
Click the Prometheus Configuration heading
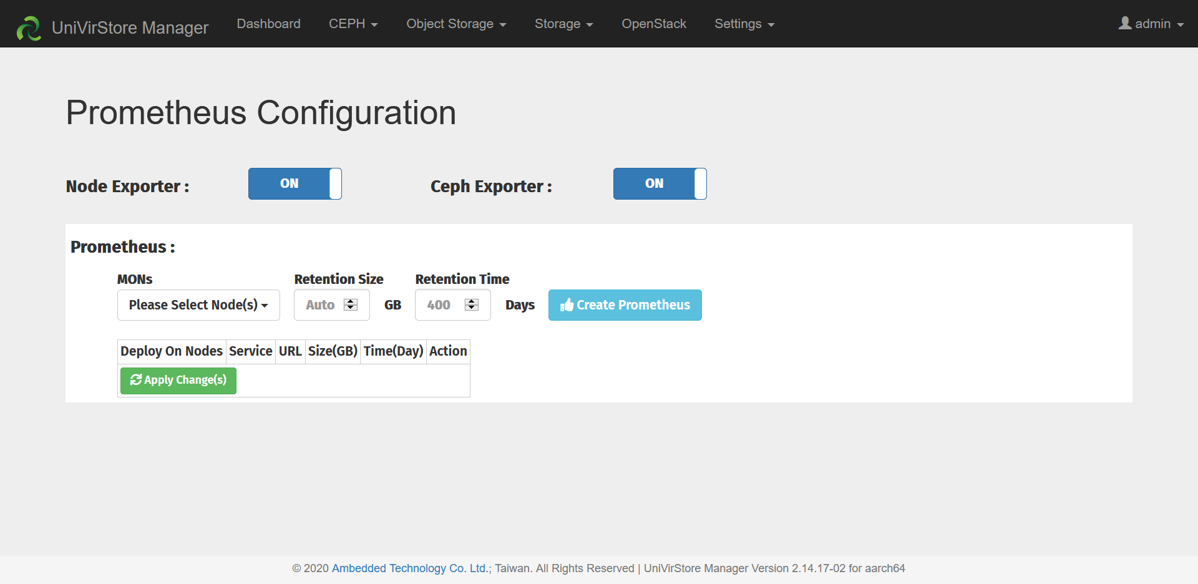pyautogui.click(x=261, y=113)
